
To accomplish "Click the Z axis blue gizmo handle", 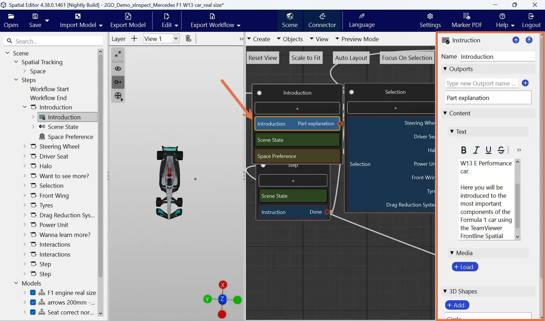I will [x=222, y=299].
